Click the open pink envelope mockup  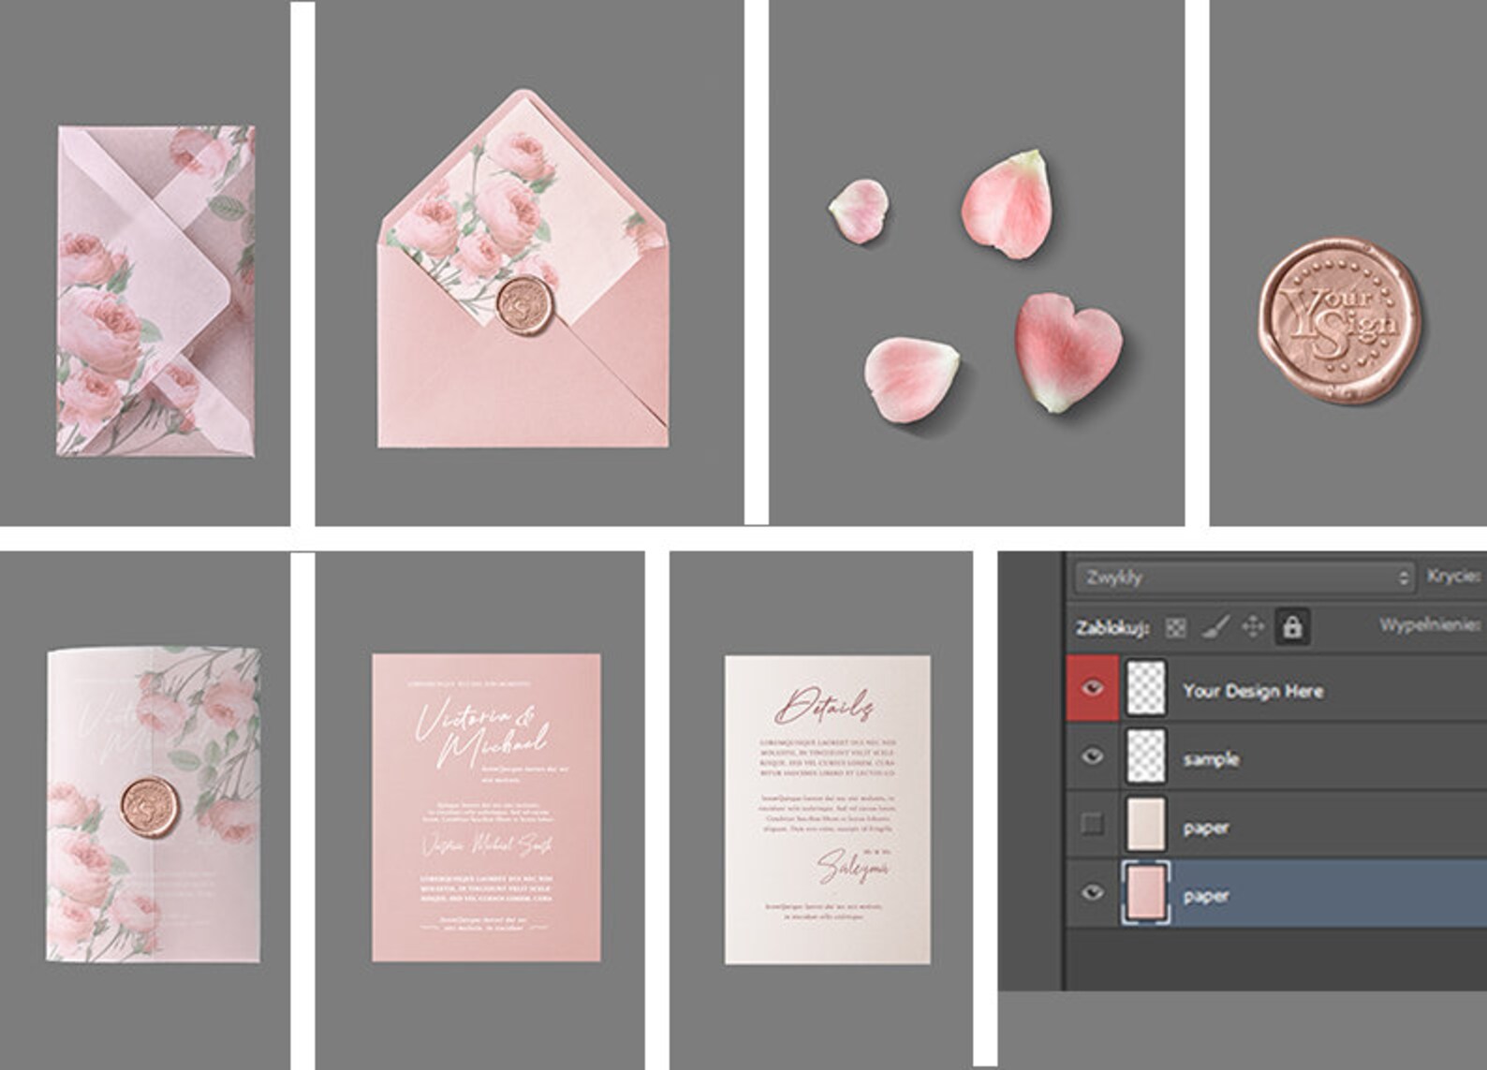tap(523, 269)
